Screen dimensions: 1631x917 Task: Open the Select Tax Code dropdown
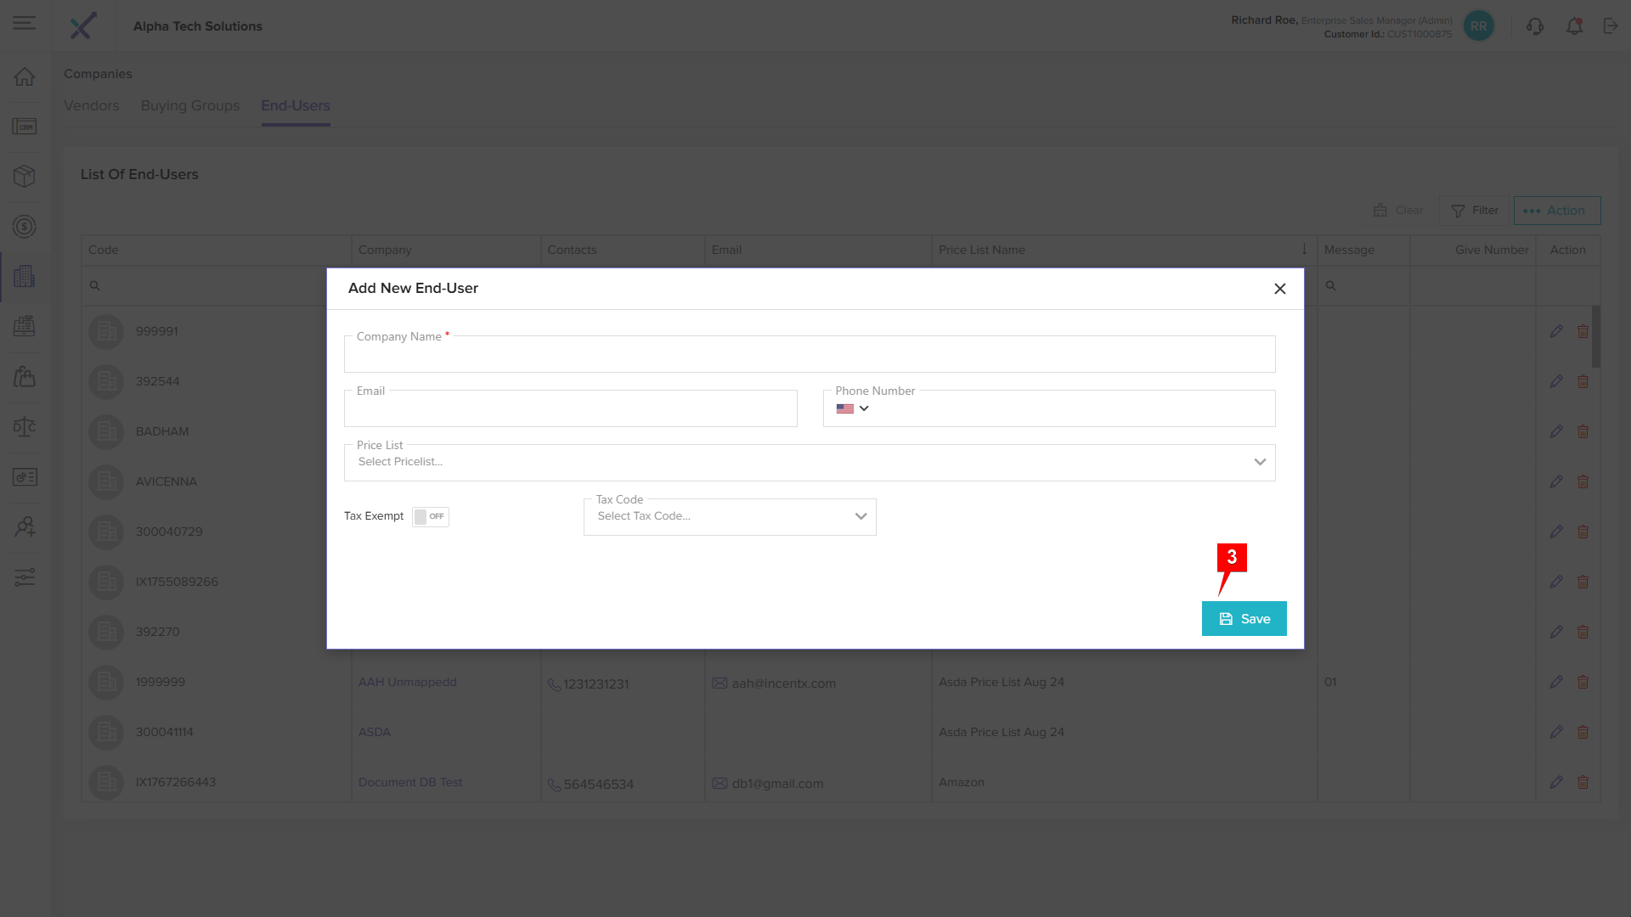coord(729,516)
